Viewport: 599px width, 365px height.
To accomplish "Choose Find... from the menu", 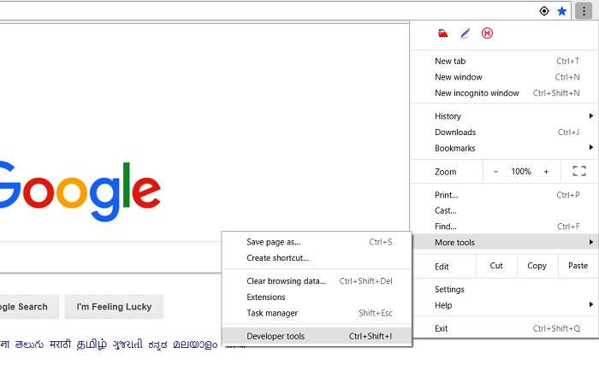I will coord(505,227).
